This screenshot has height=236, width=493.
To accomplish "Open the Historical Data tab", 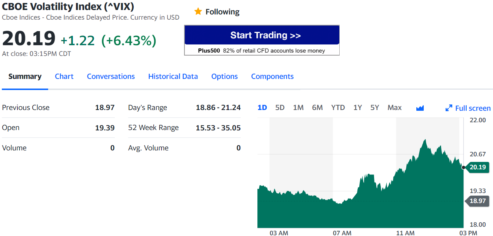I will pyautogui.click(x=173, y=76).
